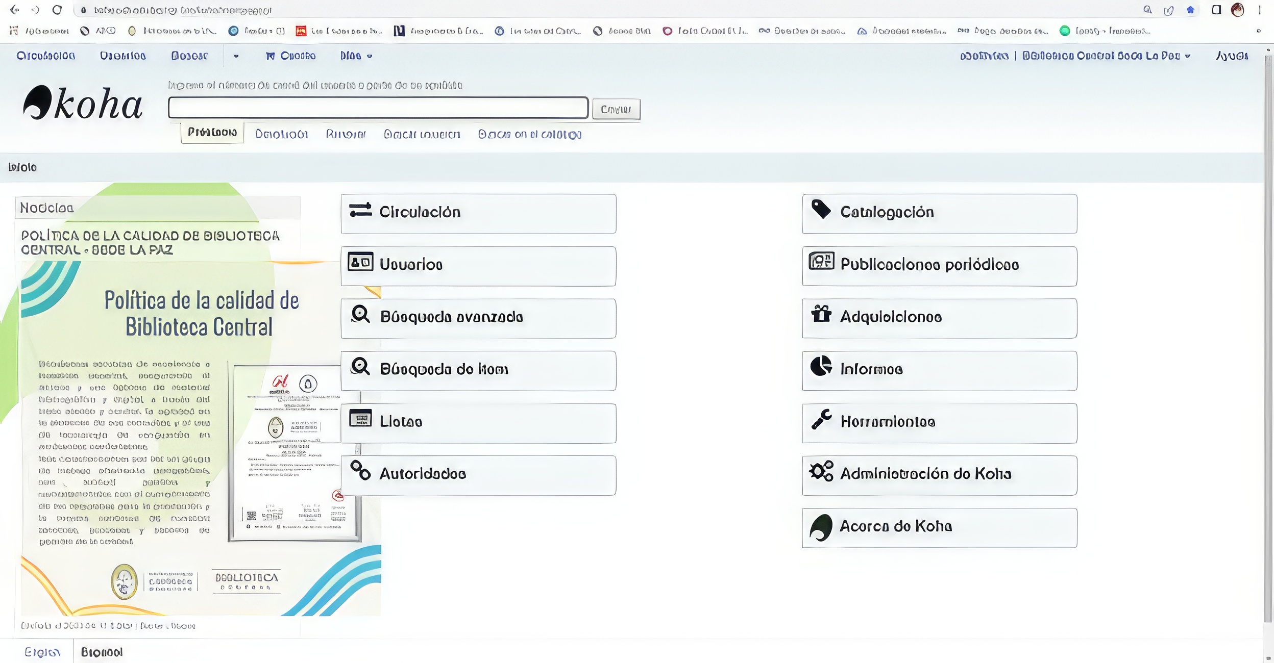Switch to the Devolución search tab
Image resolution: width=1274 pixels, height=663 pixels.
[281, 134]
